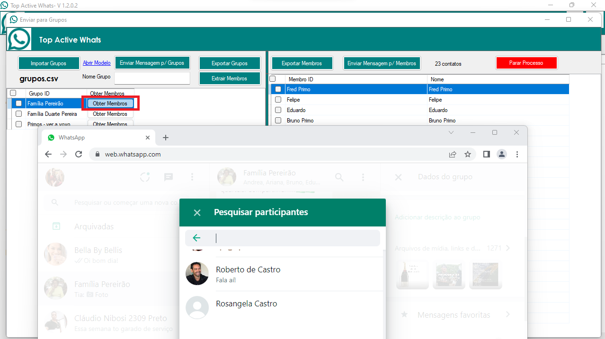Open the Família Pereirão chat header menu

point(363,177)
